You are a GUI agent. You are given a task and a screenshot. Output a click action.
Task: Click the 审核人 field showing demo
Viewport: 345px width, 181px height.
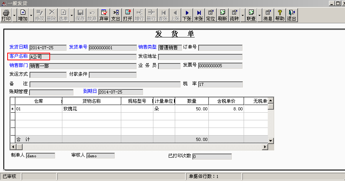point(101,156)
